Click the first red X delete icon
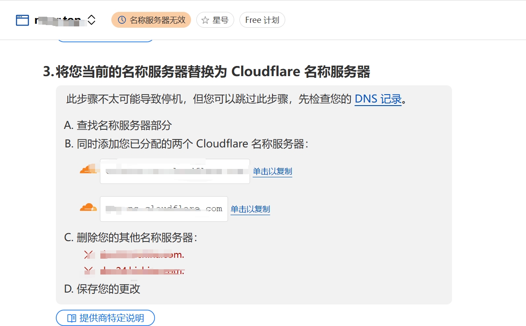 [88, 255]
